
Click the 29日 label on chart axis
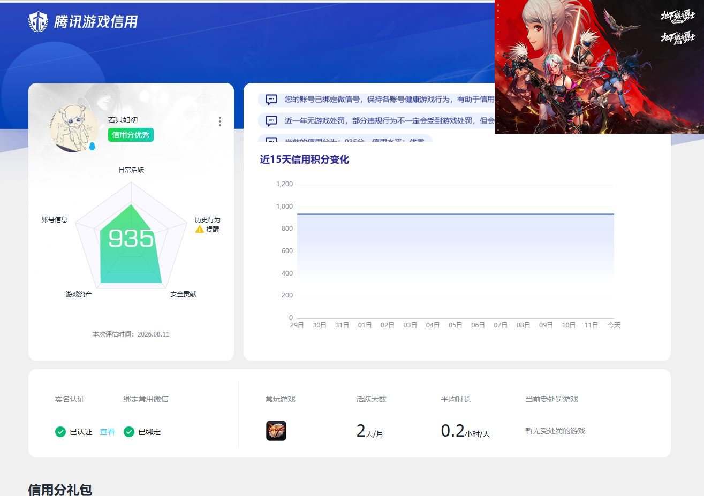point(297,325)
